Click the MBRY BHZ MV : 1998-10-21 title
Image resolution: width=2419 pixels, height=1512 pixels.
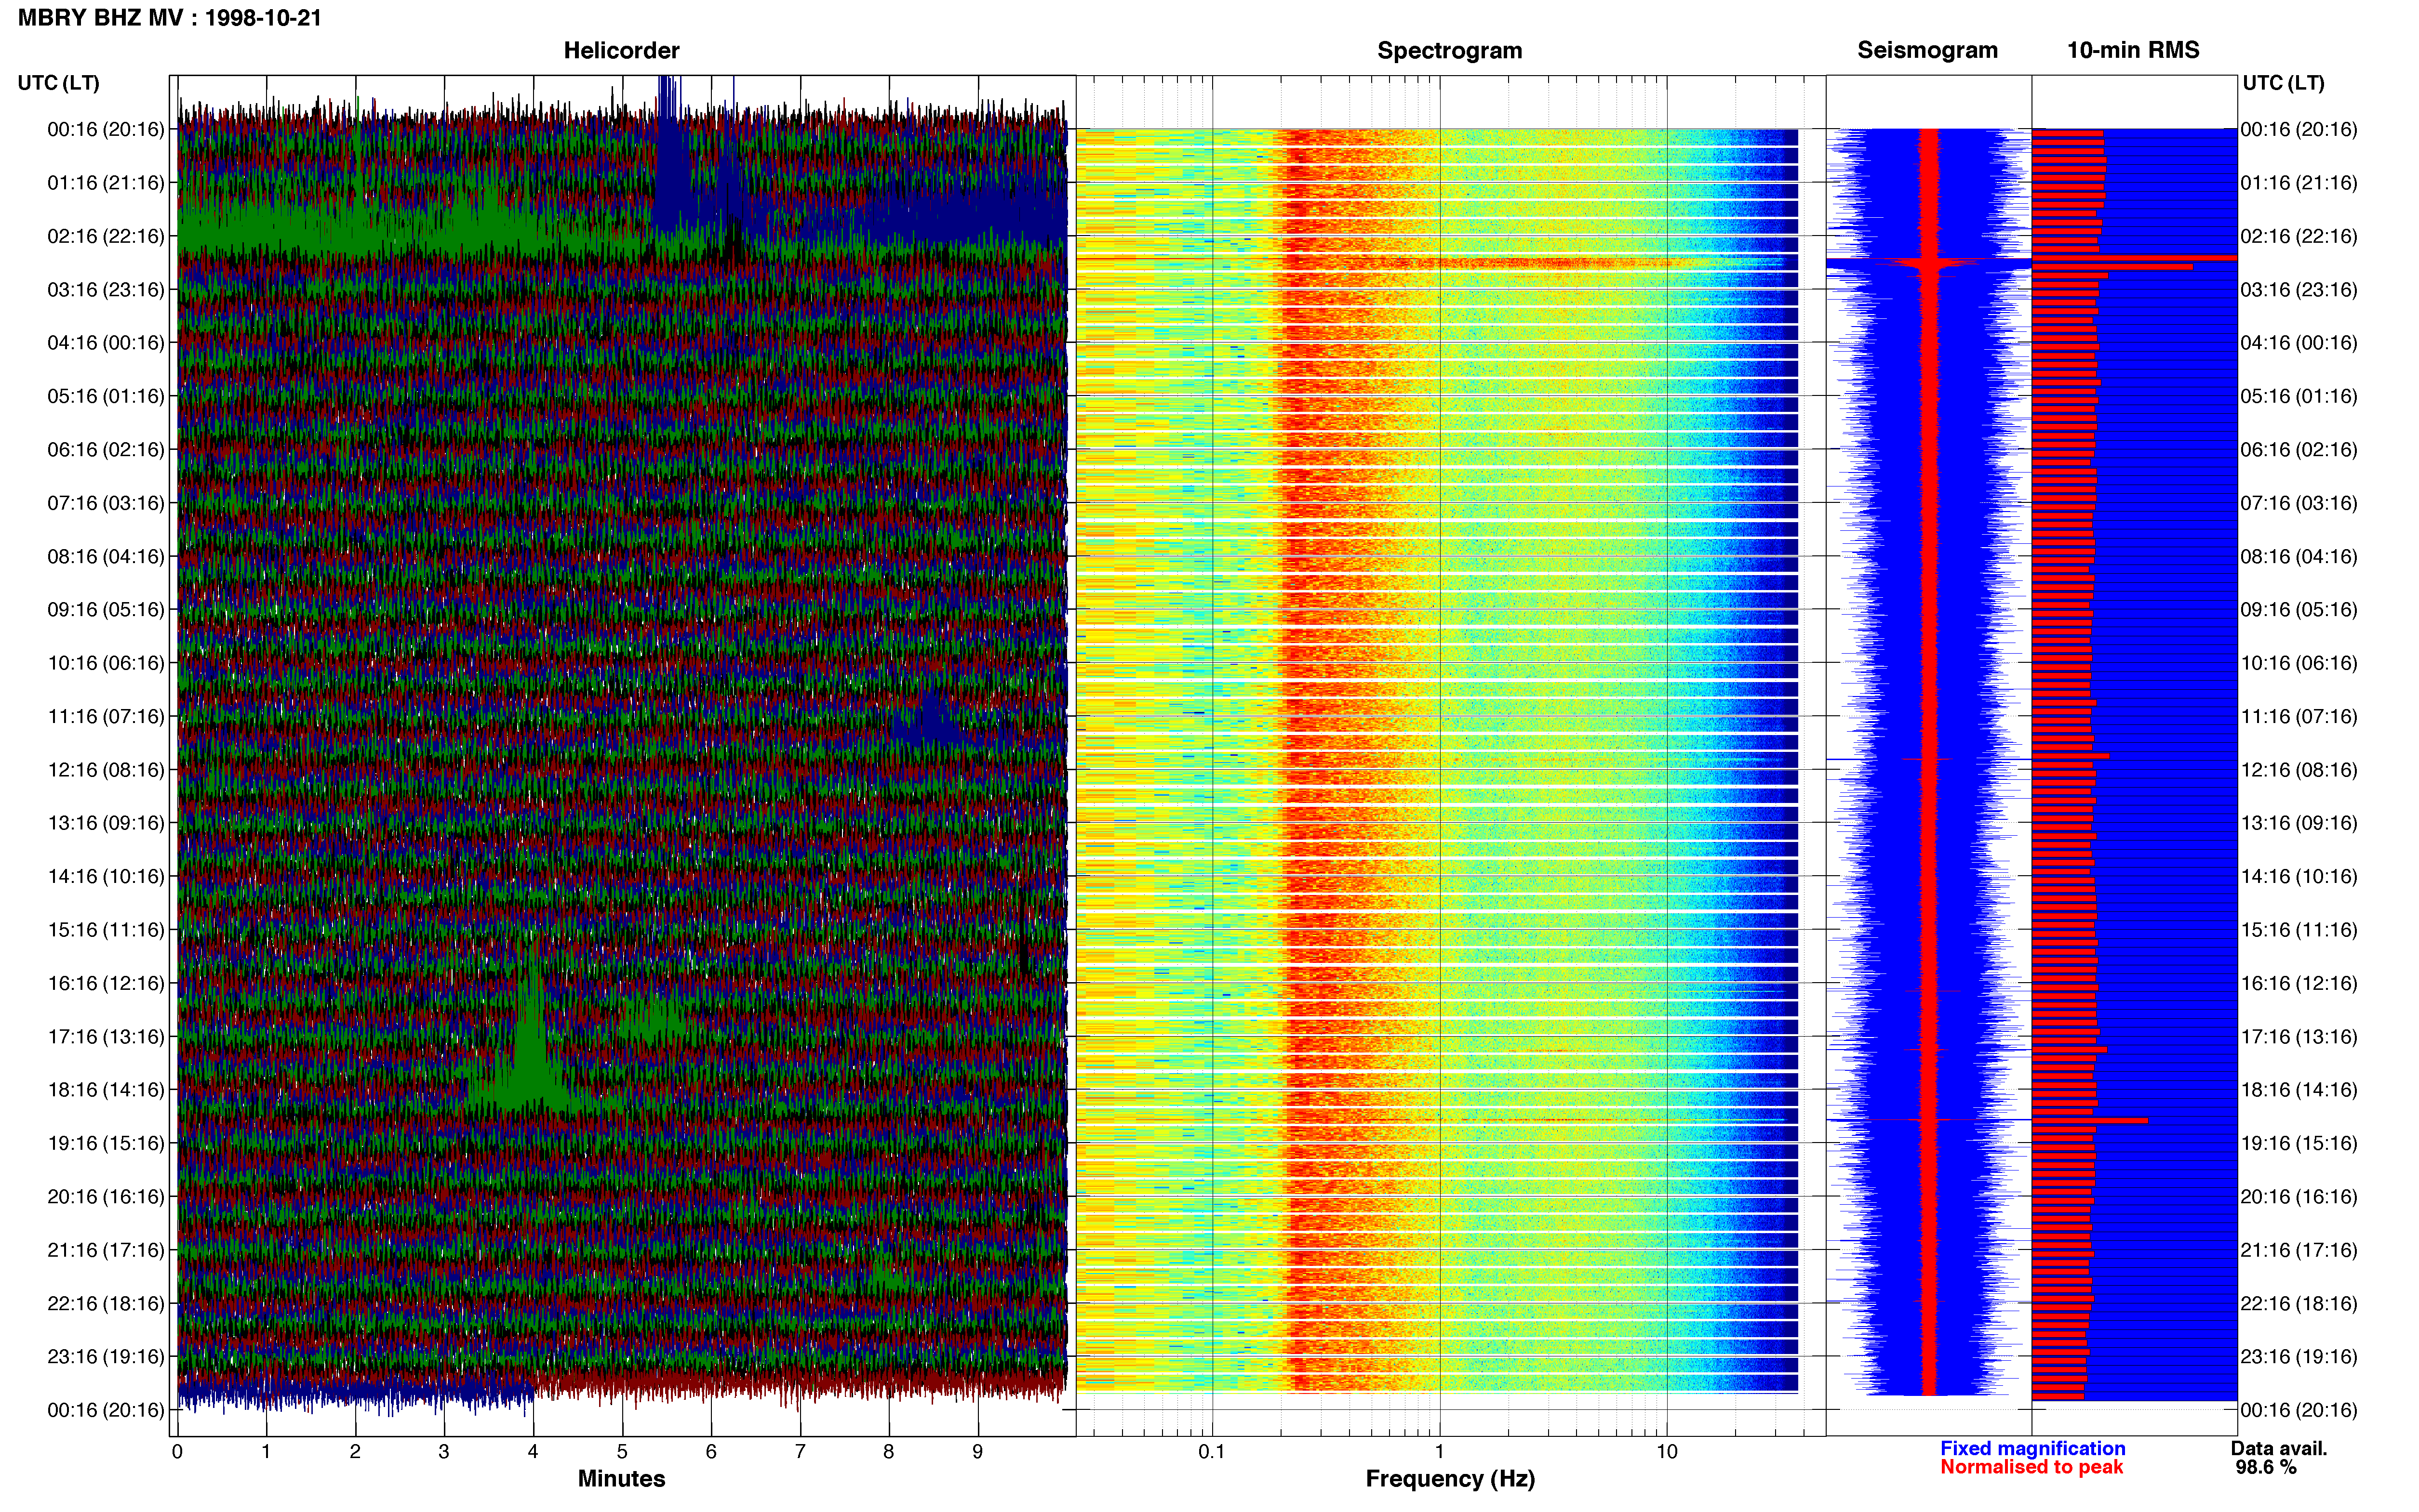point(170,18)
